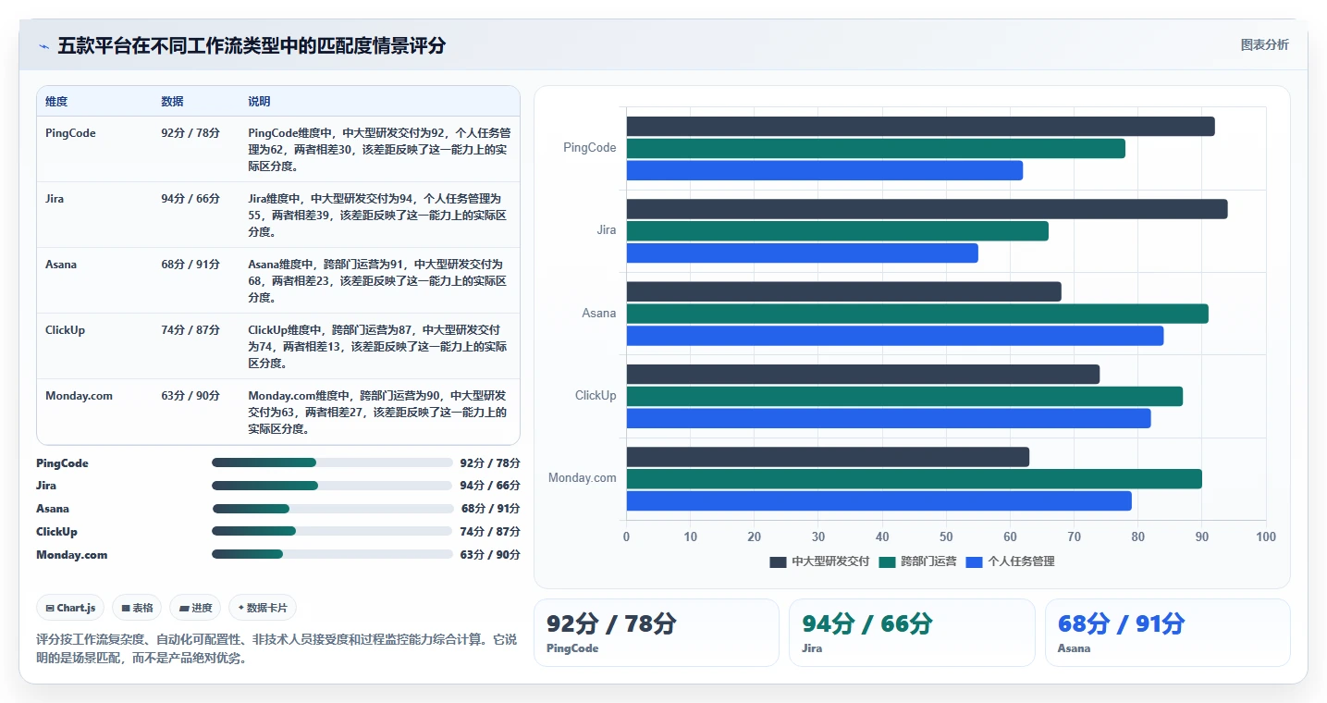Select the 表格 tag chip
Image resolution: width=1327 pixels, height=703 pixels.
pyautogui.click(x=137, y=608)
